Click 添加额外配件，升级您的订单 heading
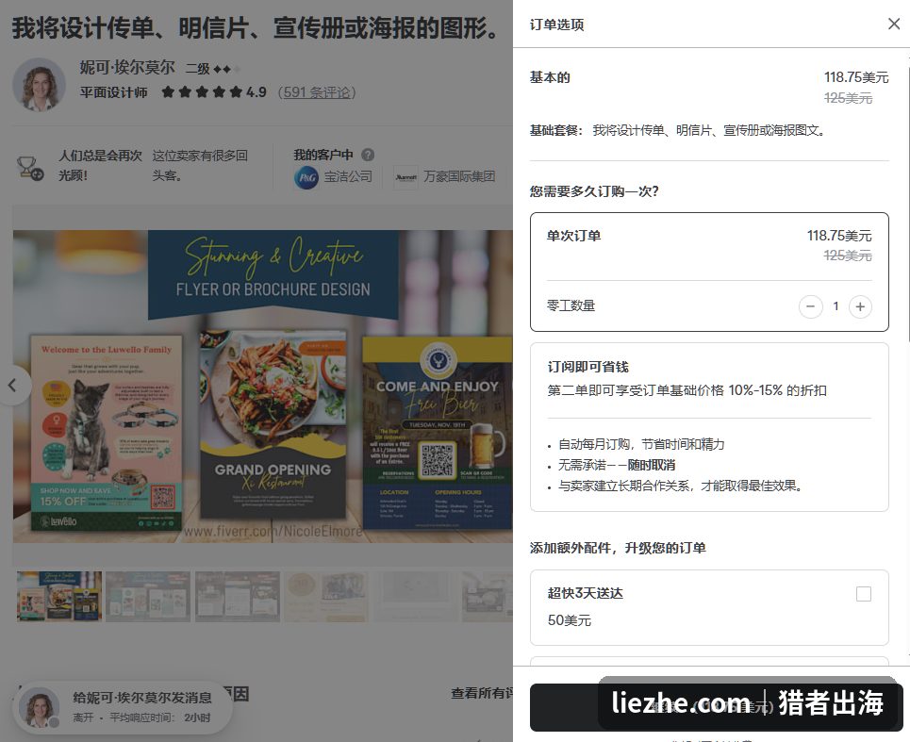 coord(618,548)
